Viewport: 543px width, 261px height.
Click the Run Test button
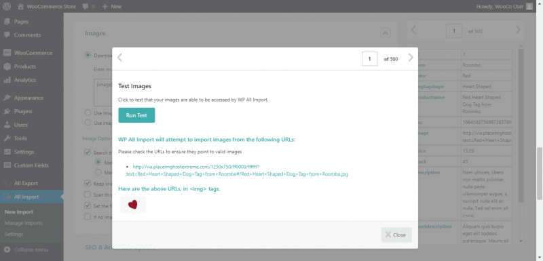(136, 115)
